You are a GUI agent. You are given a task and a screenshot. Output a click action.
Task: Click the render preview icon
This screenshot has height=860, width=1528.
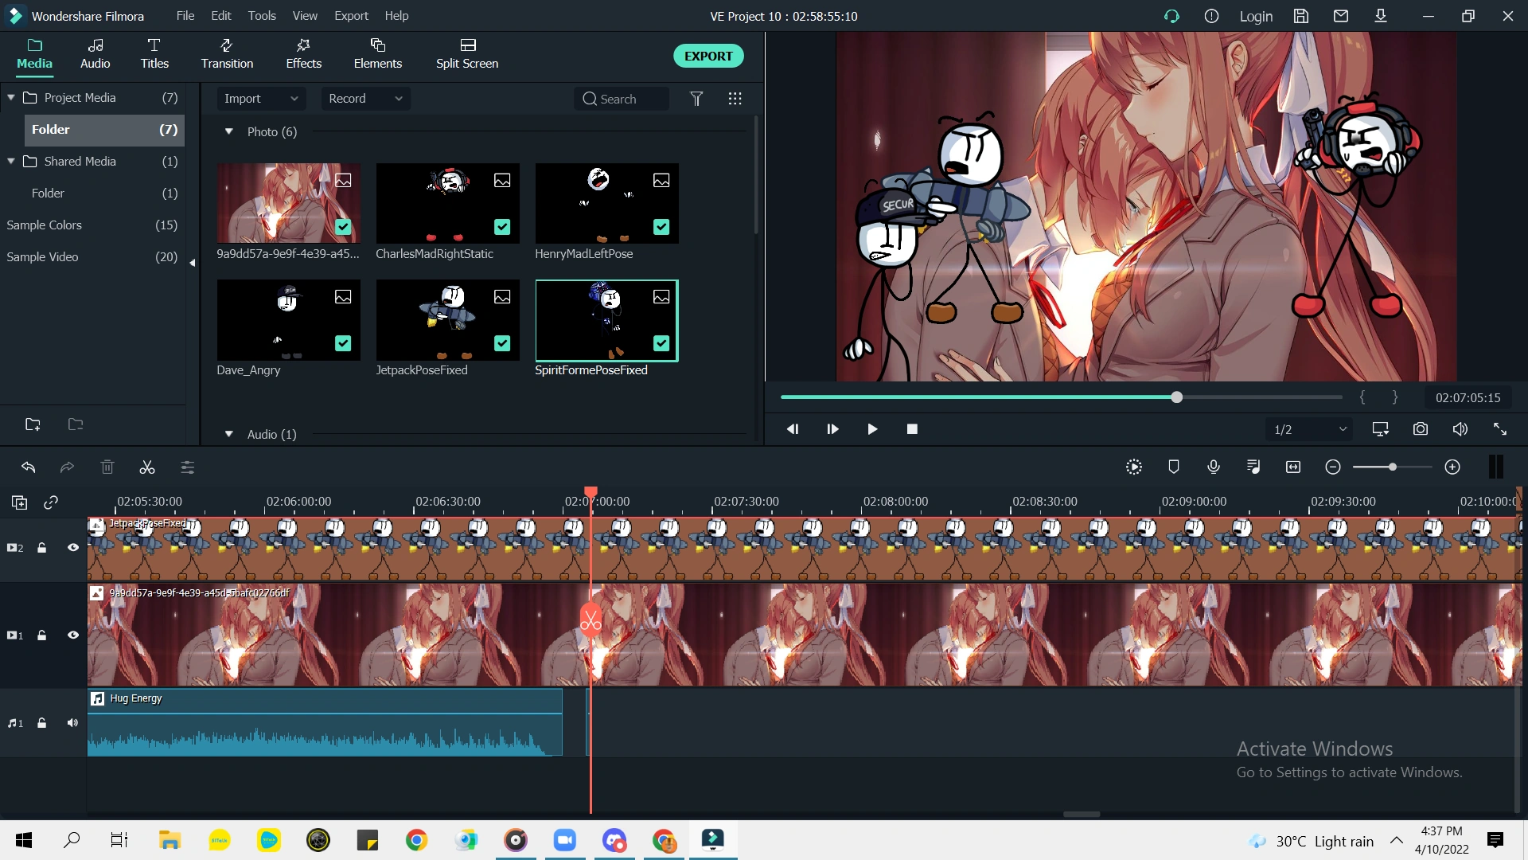(x=1134, y=467)
